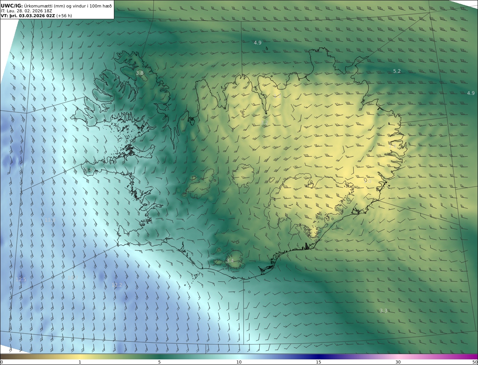Click the 50 tick label on the colorbar

click(x=475, y=362)
